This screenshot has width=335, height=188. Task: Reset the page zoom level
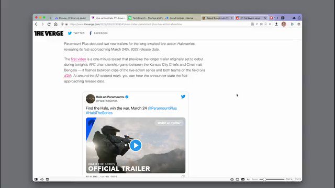coord(255,179)
